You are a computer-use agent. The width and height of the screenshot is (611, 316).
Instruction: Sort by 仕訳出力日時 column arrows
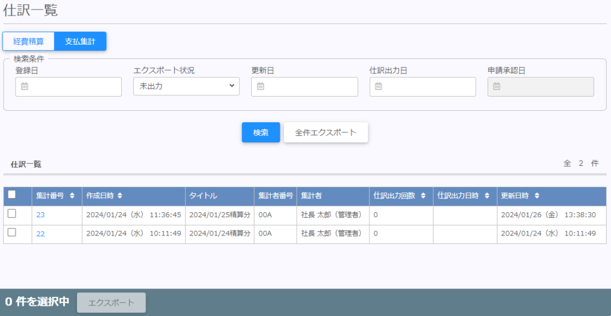[486, 196]
